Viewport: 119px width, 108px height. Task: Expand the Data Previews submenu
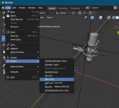point(22,52)
